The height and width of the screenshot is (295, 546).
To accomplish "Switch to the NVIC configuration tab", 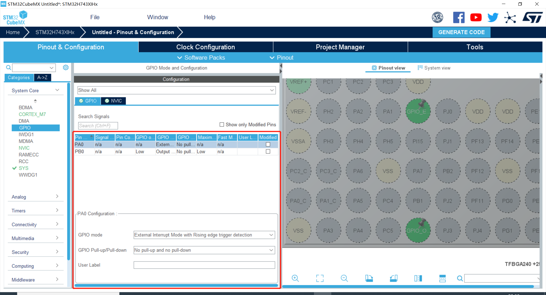I will (x=113, y=101).
